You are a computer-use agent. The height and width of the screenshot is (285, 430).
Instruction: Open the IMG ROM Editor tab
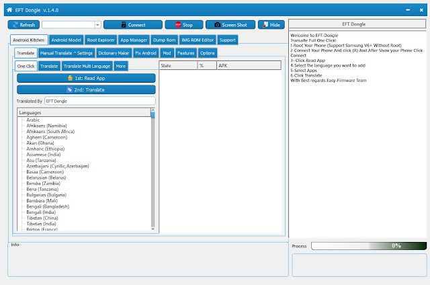tap(198, 40)
